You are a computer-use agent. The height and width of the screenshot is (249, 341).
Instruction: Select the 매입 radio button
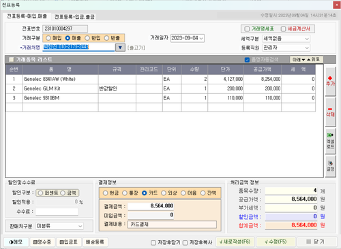[x=48, y=38]
